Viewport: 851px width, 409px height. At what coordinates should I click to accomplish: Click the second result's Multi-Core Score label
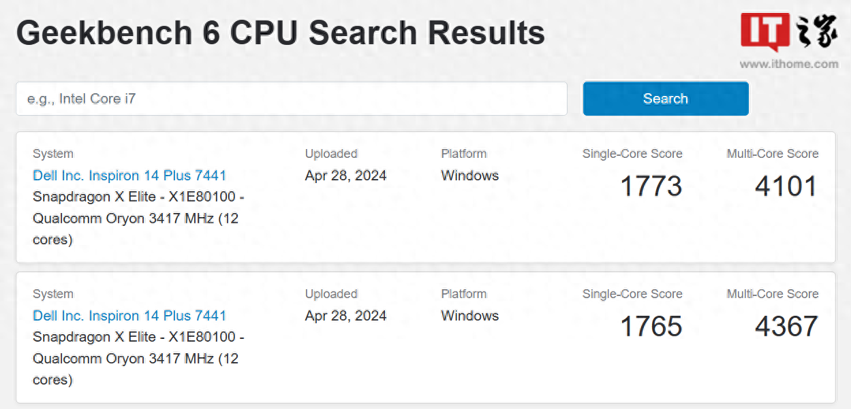point(773,294)
